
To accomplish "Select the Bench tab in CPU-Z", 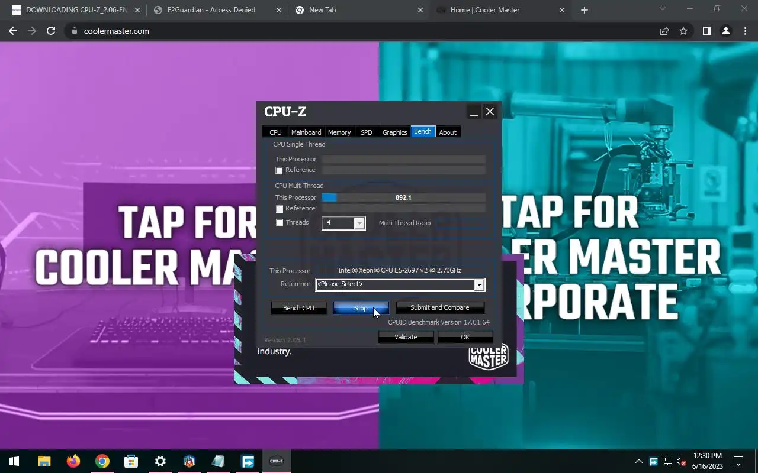I will (423, 131).
